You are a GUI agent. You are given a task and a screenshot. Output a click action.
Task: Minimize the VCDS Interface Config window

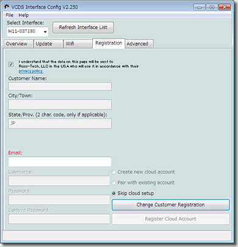[x=200, y=7]
